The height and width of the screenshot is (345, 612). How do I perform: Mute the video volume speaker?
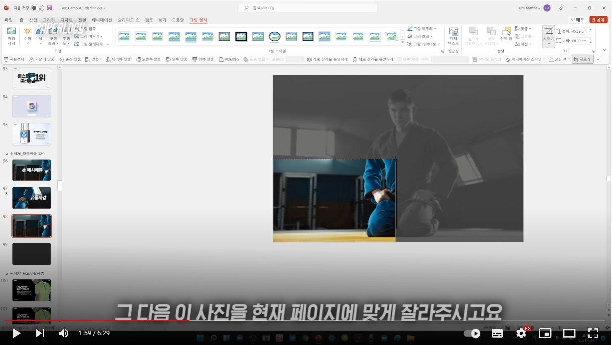(x=64, y=333)
